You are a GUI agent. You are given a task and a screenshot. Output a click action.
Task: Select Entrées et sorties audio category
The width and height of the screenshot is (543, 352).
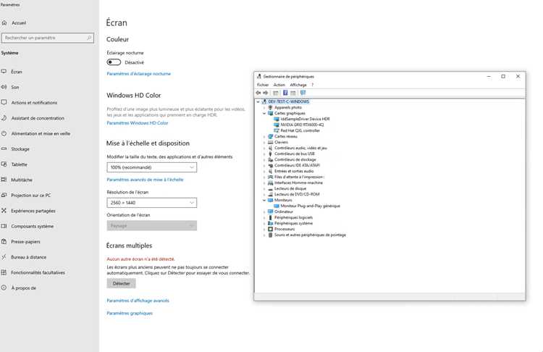294,171
